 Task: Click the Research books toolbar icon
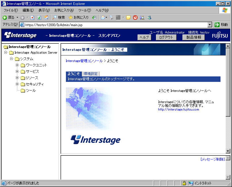pos(142,18)
